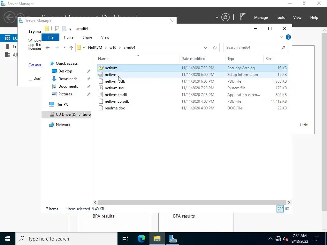Launch Microsoft Edge from taskbar
This screenshot has width=327, height=245.
141,239
